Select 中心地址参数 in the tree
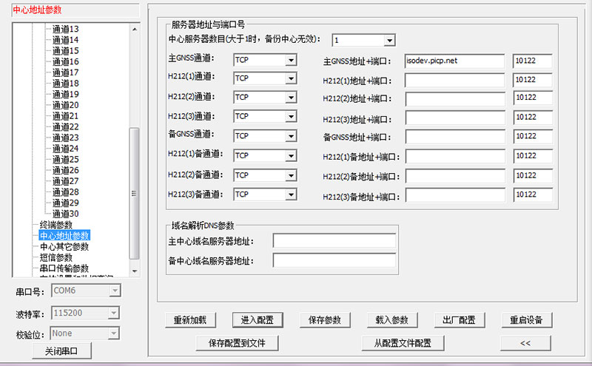 64,236
